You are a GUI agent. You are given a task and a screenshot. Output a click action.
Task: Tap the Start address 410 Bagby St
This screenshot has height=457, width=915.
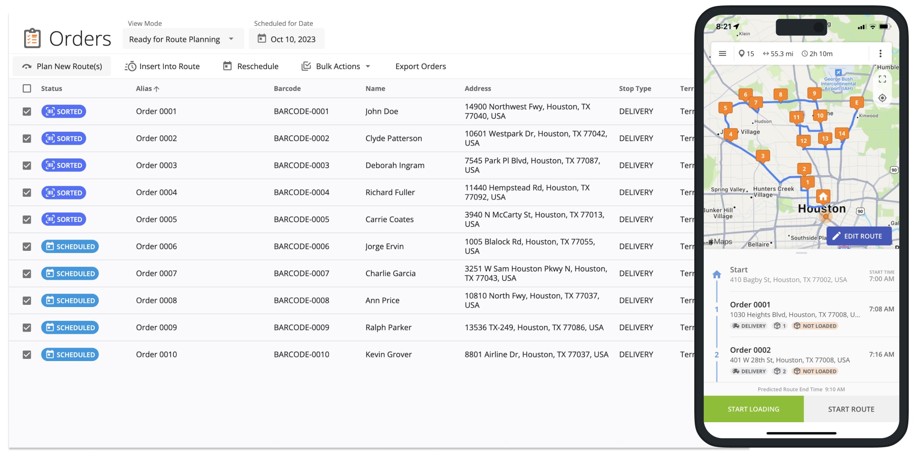coord(789,280)
